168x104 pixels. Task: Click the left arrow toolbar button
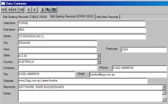point(29,10)
